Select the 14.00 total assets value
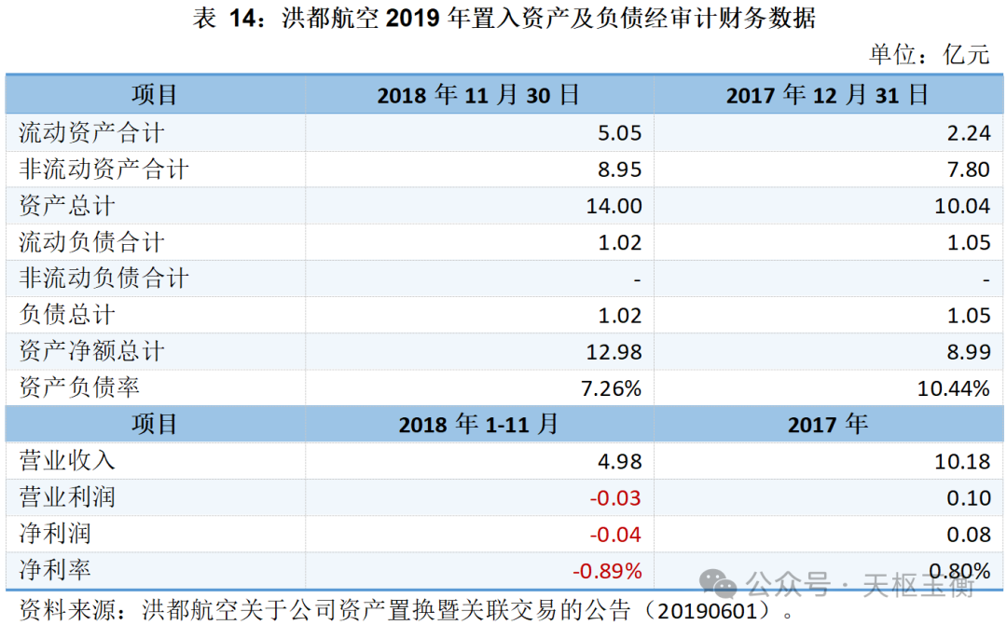Image resolution: width=1007 pixels, height=625 pixels. point(614,206)
